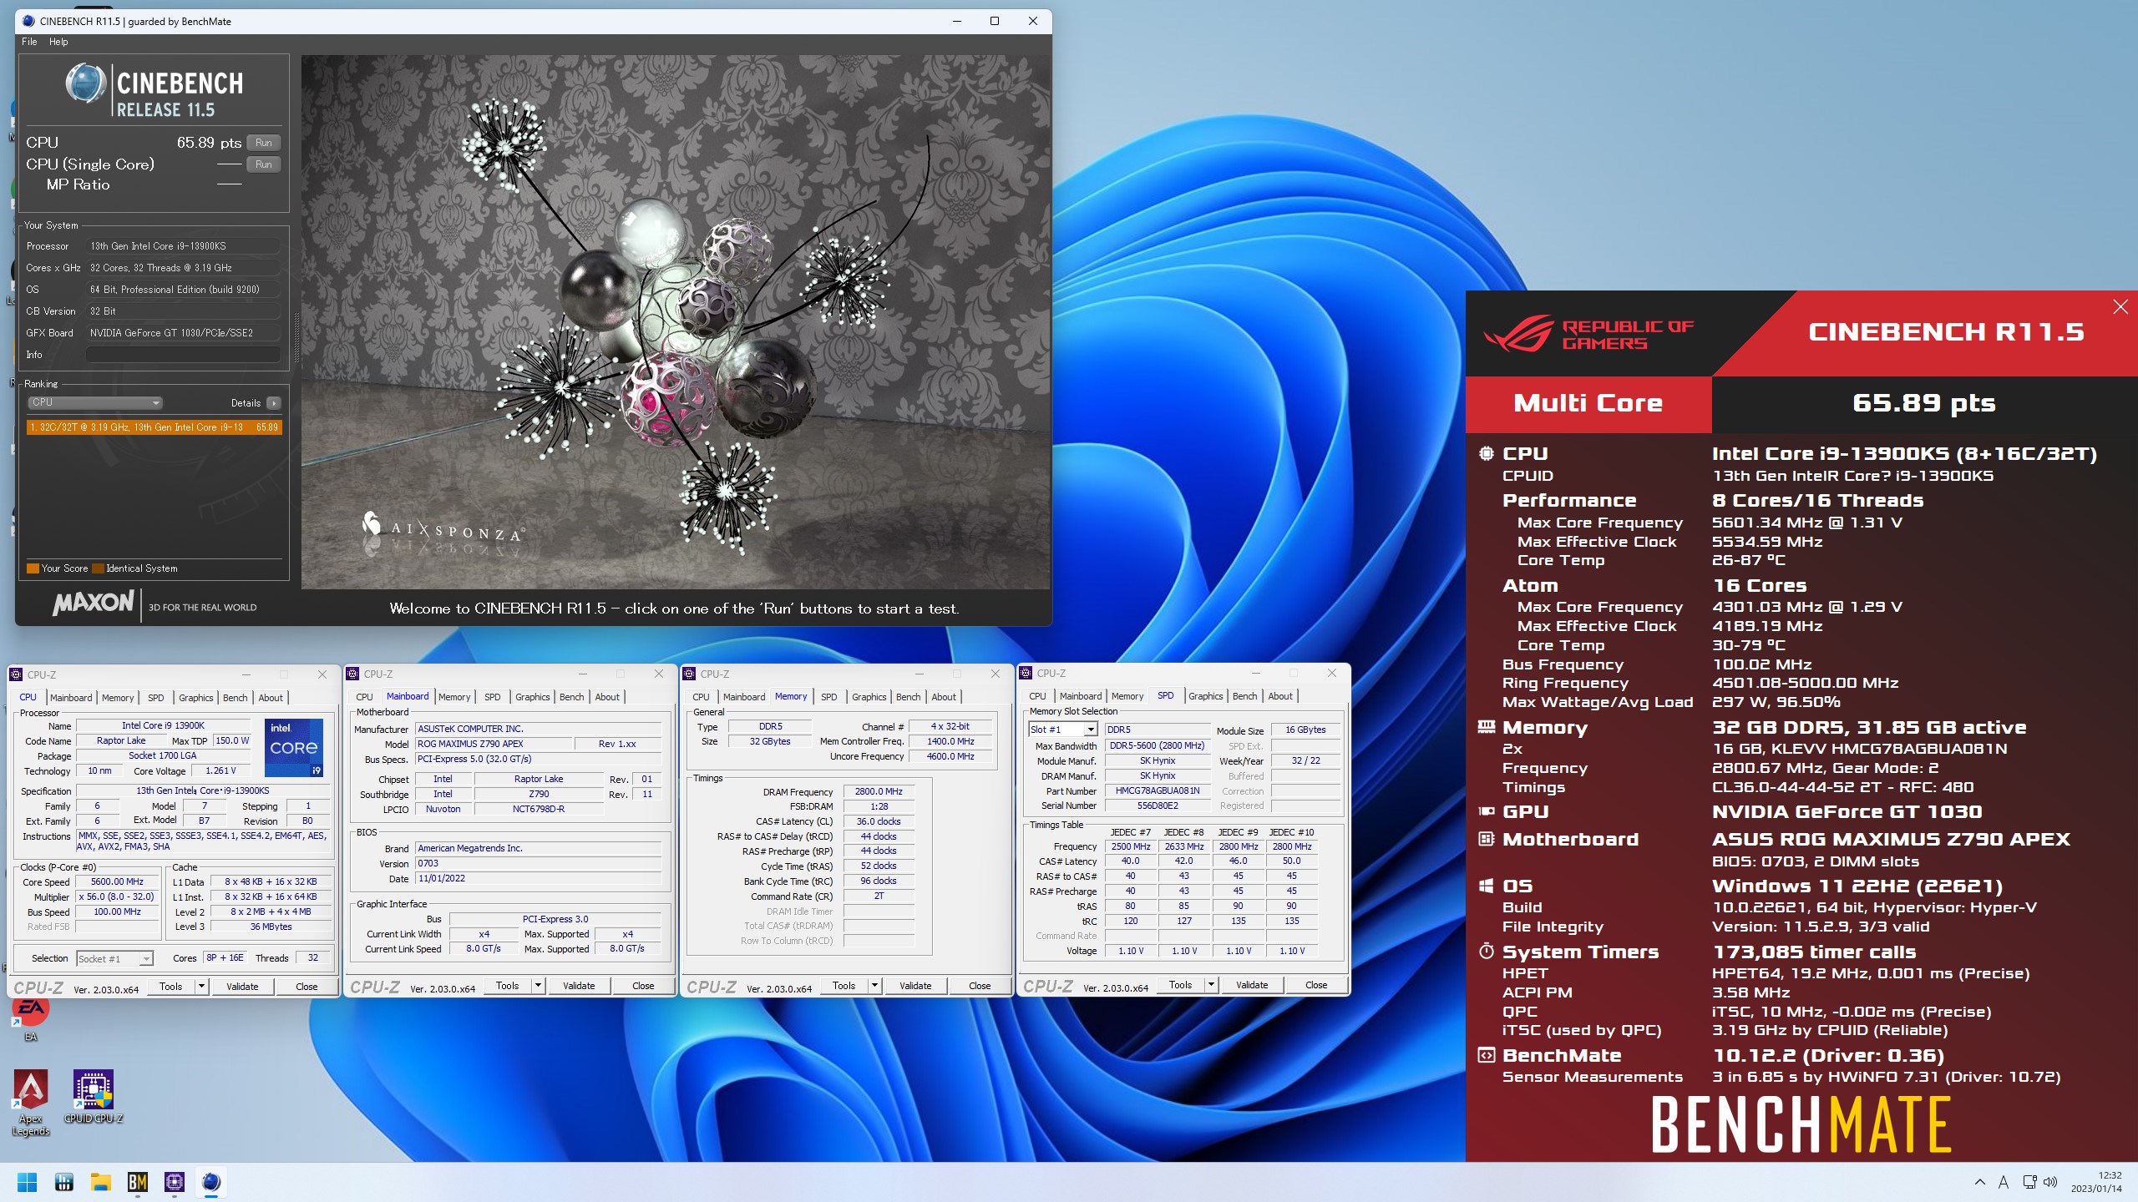Click Tools button in first CPU-Z window
2138x1202 pixels.
[x=170, y=987]
